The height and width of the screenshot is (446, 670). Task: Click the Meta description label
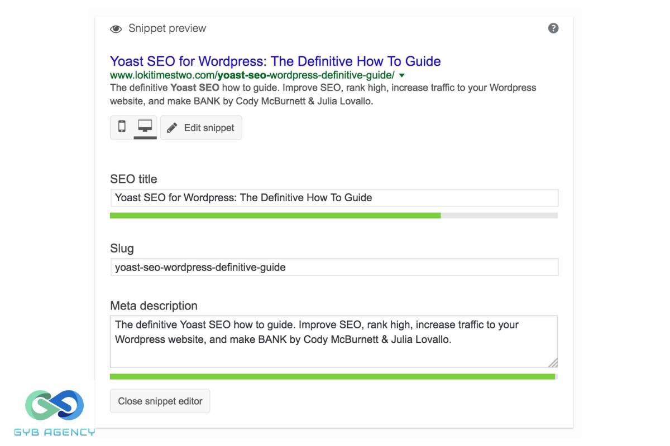pos(154,306)
